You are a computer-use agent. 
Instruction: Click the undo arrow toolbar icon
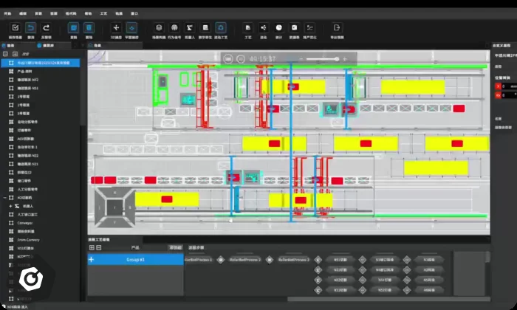click(x=31, y=28)
